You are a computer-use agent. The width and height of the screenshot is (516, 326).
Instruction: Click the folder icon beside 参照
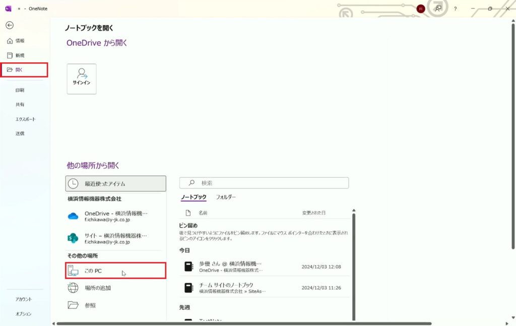[x=73, y=305]
